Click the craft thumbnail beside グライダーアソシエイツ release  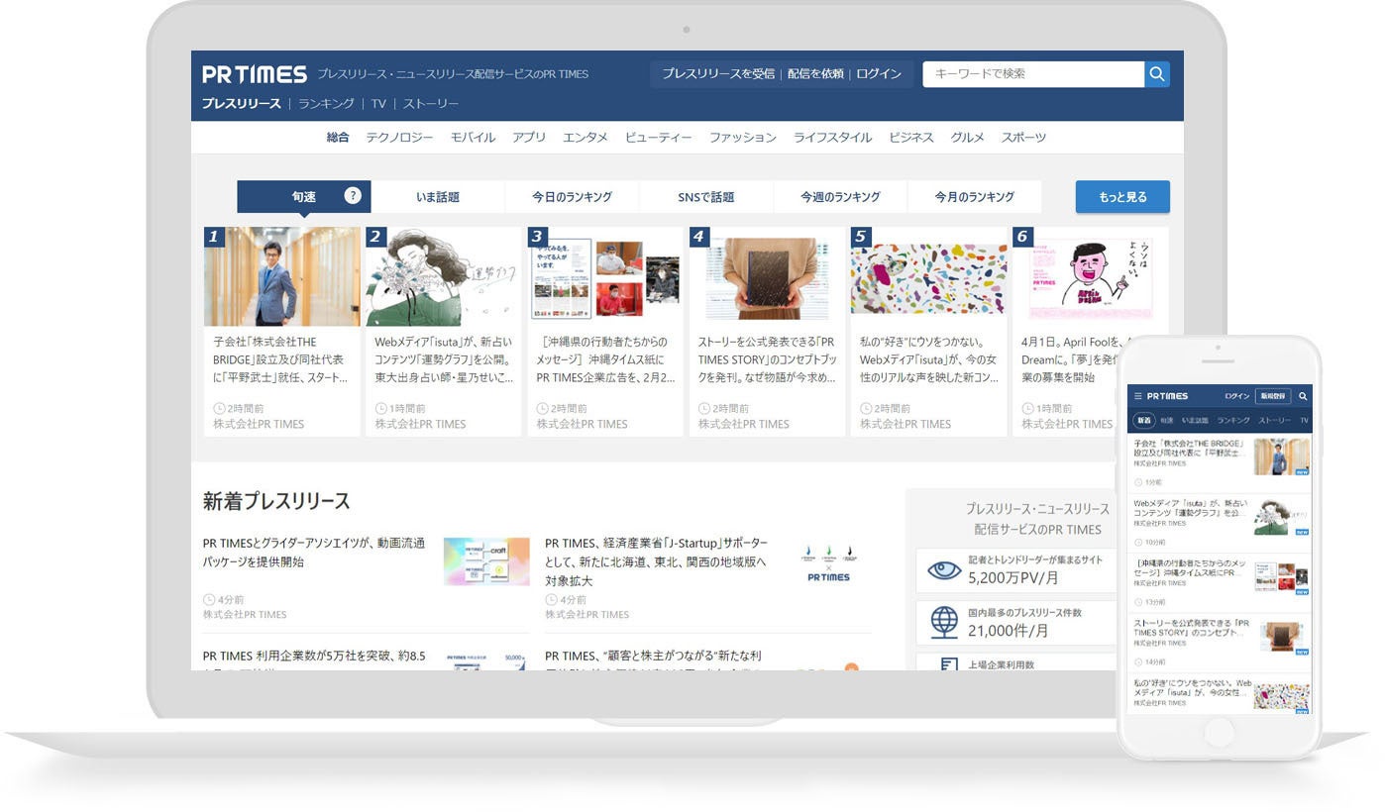click(486, 561)
